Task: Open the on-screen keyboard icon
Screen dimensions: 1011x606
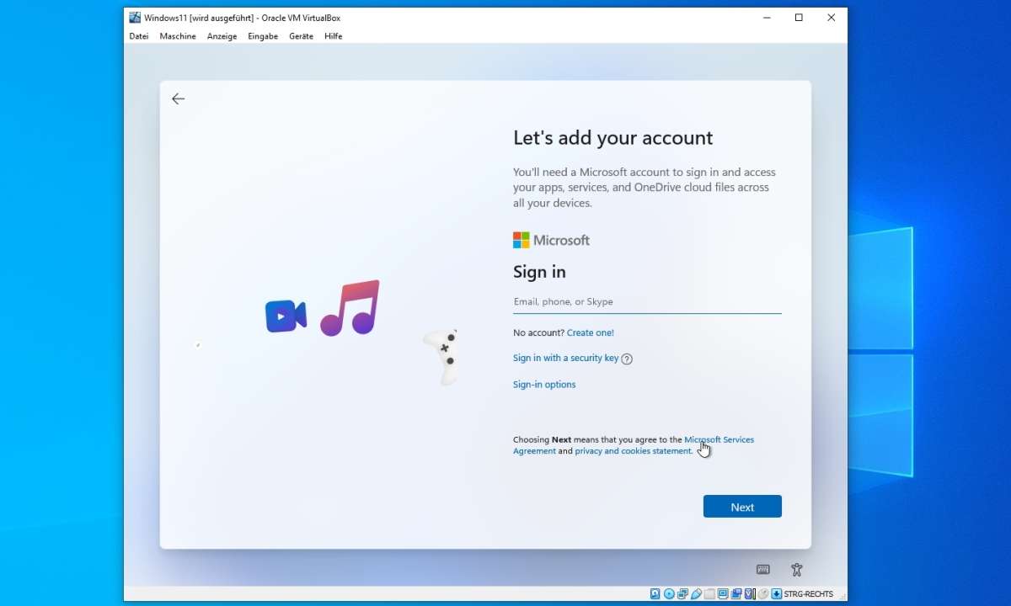Action: click(x=763, y=570)
